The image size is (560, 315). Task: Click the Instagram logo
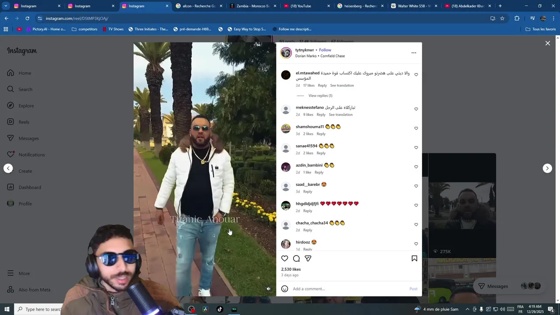click(22, 51)
